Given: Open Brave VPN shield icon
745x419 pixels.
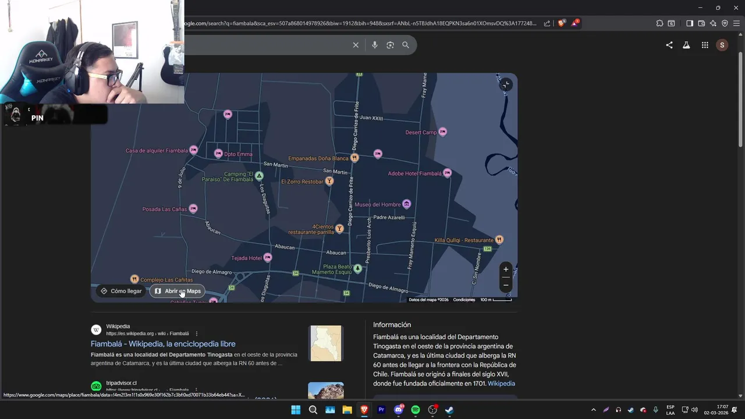Looking at the screenshot, I should click(x=725, y=23).
